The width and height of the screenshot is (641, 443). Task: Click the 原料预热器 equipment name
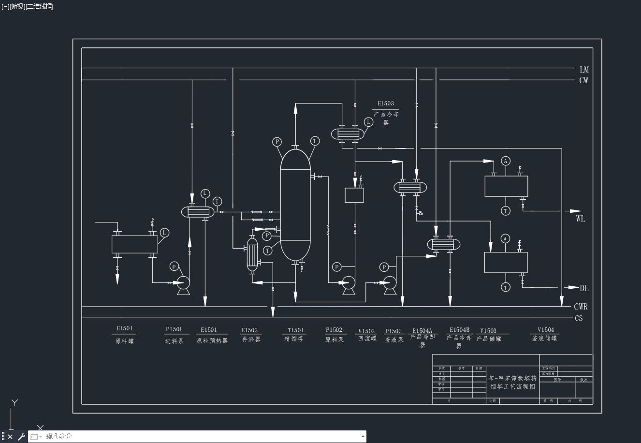[212, 340]
